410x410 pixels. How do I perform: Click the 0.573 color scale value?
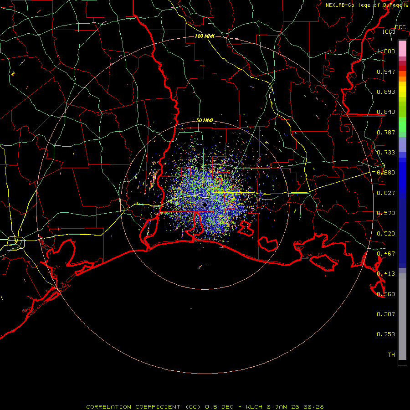(386, 213)
